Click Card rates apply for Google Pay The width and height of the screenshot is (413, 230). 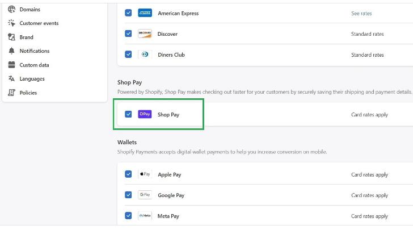(x=369, y=195)
